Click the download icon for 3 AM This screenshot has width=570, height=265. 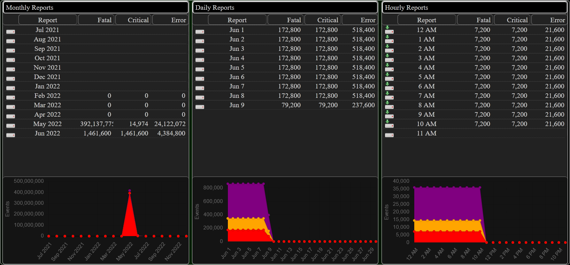coord(389,58)
